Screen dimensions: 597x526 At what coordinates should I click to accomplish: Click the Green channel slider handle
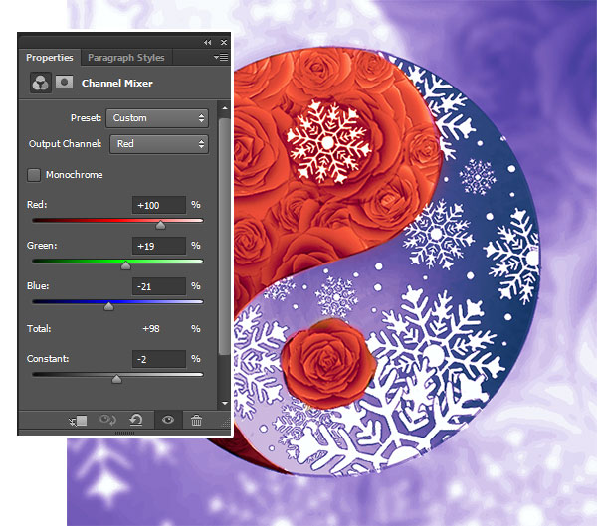pos(125,265)
